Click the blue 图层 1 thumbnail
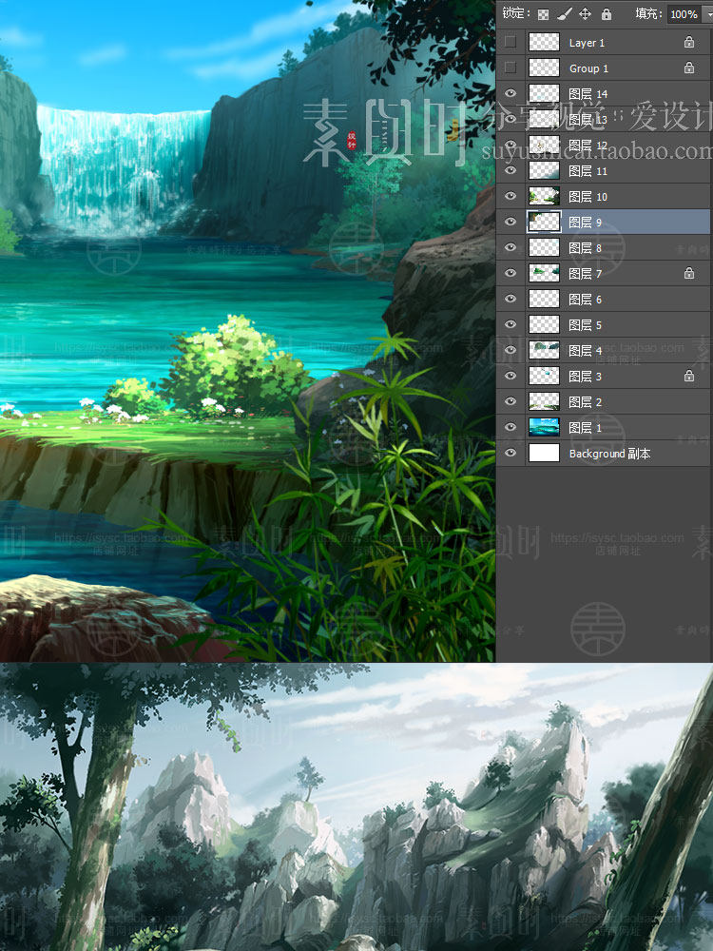 click(544, 427)
